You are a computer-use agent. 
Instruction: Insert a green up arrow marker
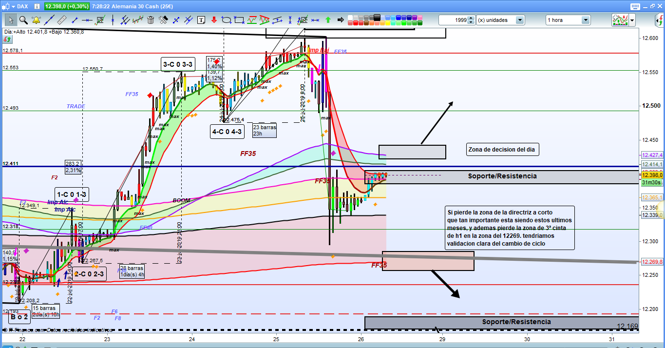pyautogui.click(x=328, y=20)
